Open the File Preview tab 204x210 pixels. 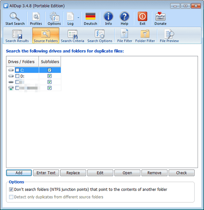coord(169,36)
